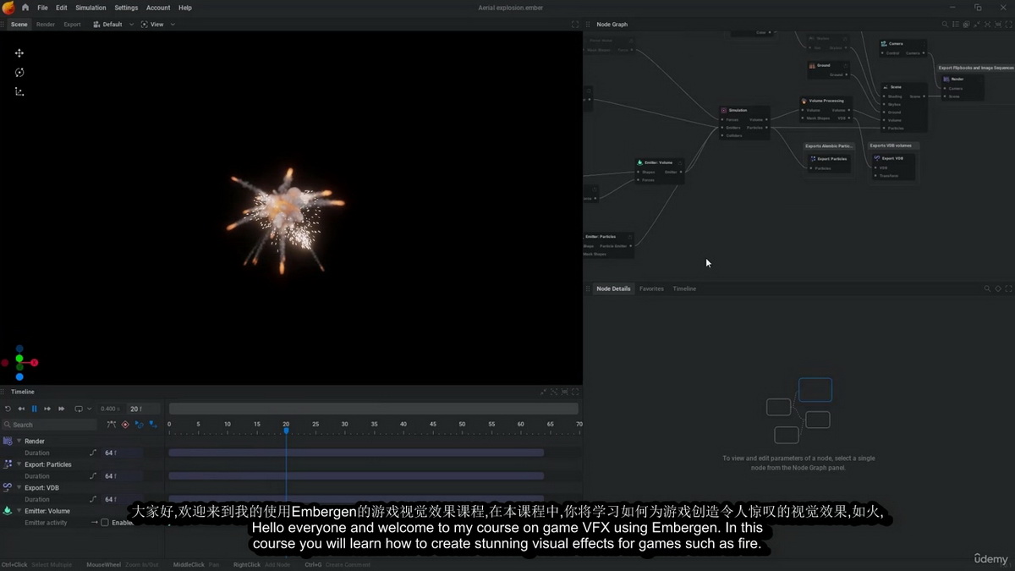
Task: Select the Scale gizmo tool in viewport
Action: [x=19, y=91]
